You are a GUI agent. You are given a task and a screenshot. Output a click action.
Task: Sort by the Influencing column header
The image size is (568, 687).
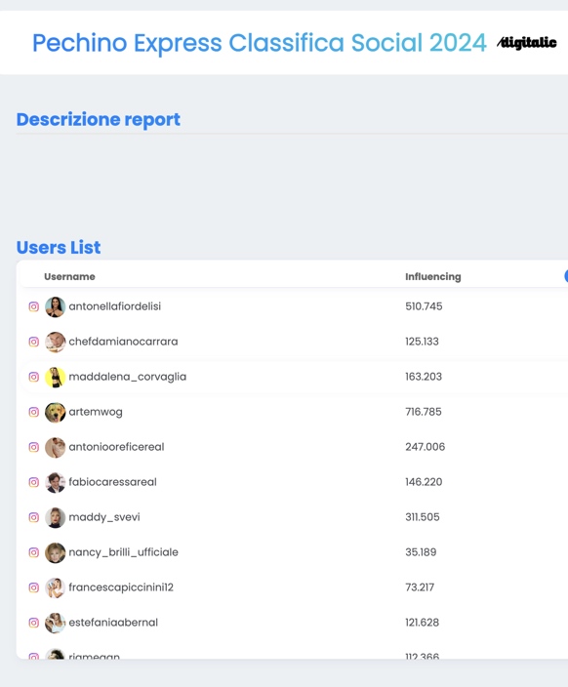coord(433,276)
